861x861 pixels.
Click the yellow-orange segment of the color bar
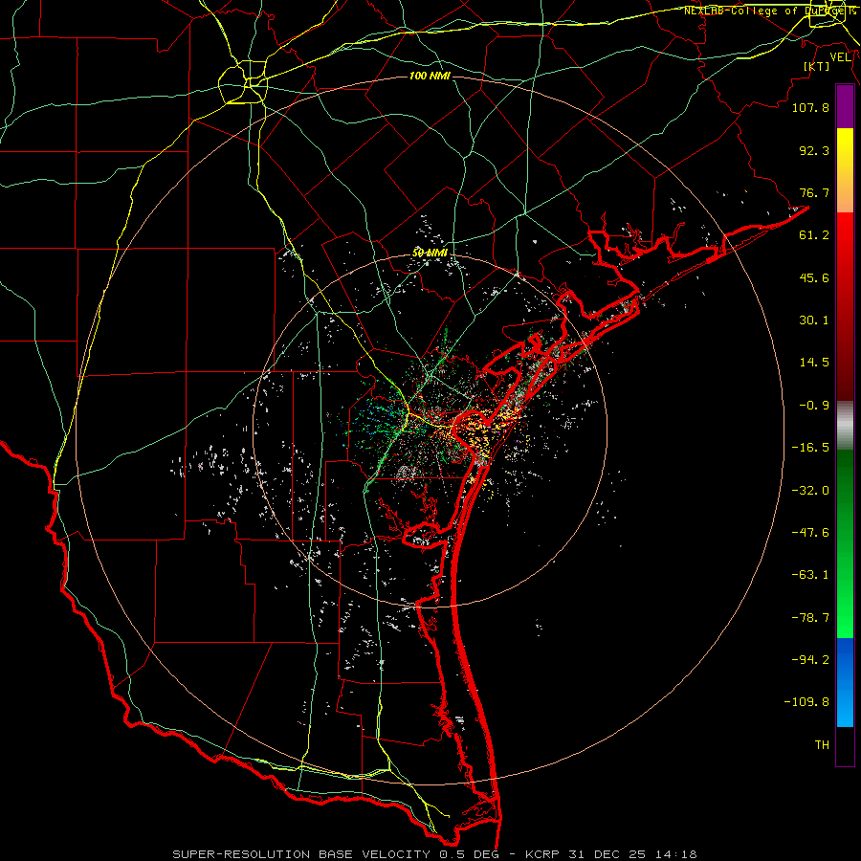tap(845, 170)
